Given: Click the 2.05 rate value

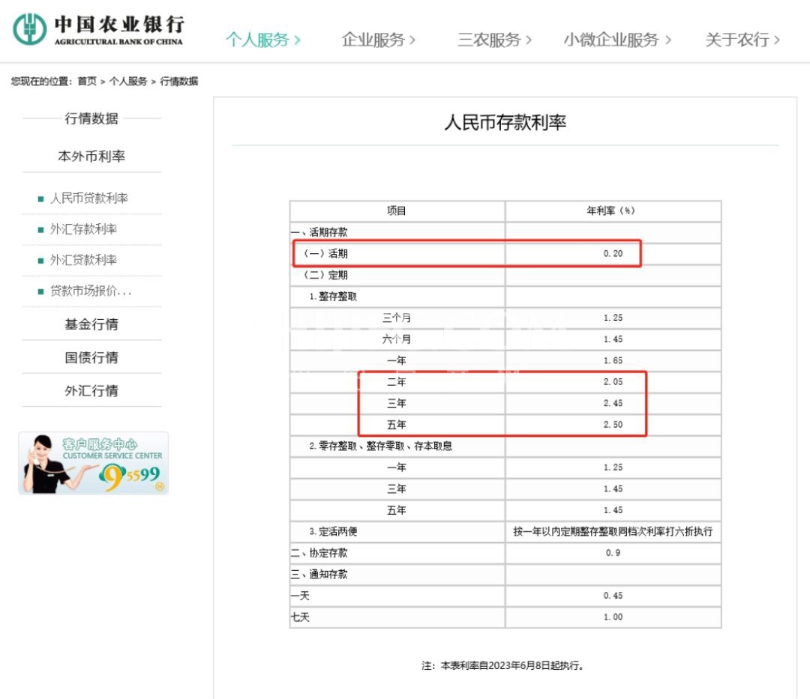Looking at the screenshot, I should [613, 382].
